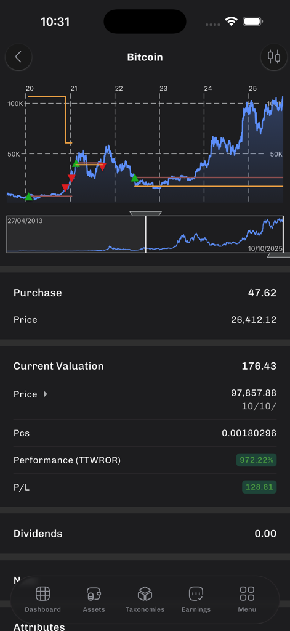This screenshot has height=631, width=290.
Task: Select the 10/10/2025 end date label
Action: tap(265, 249)
